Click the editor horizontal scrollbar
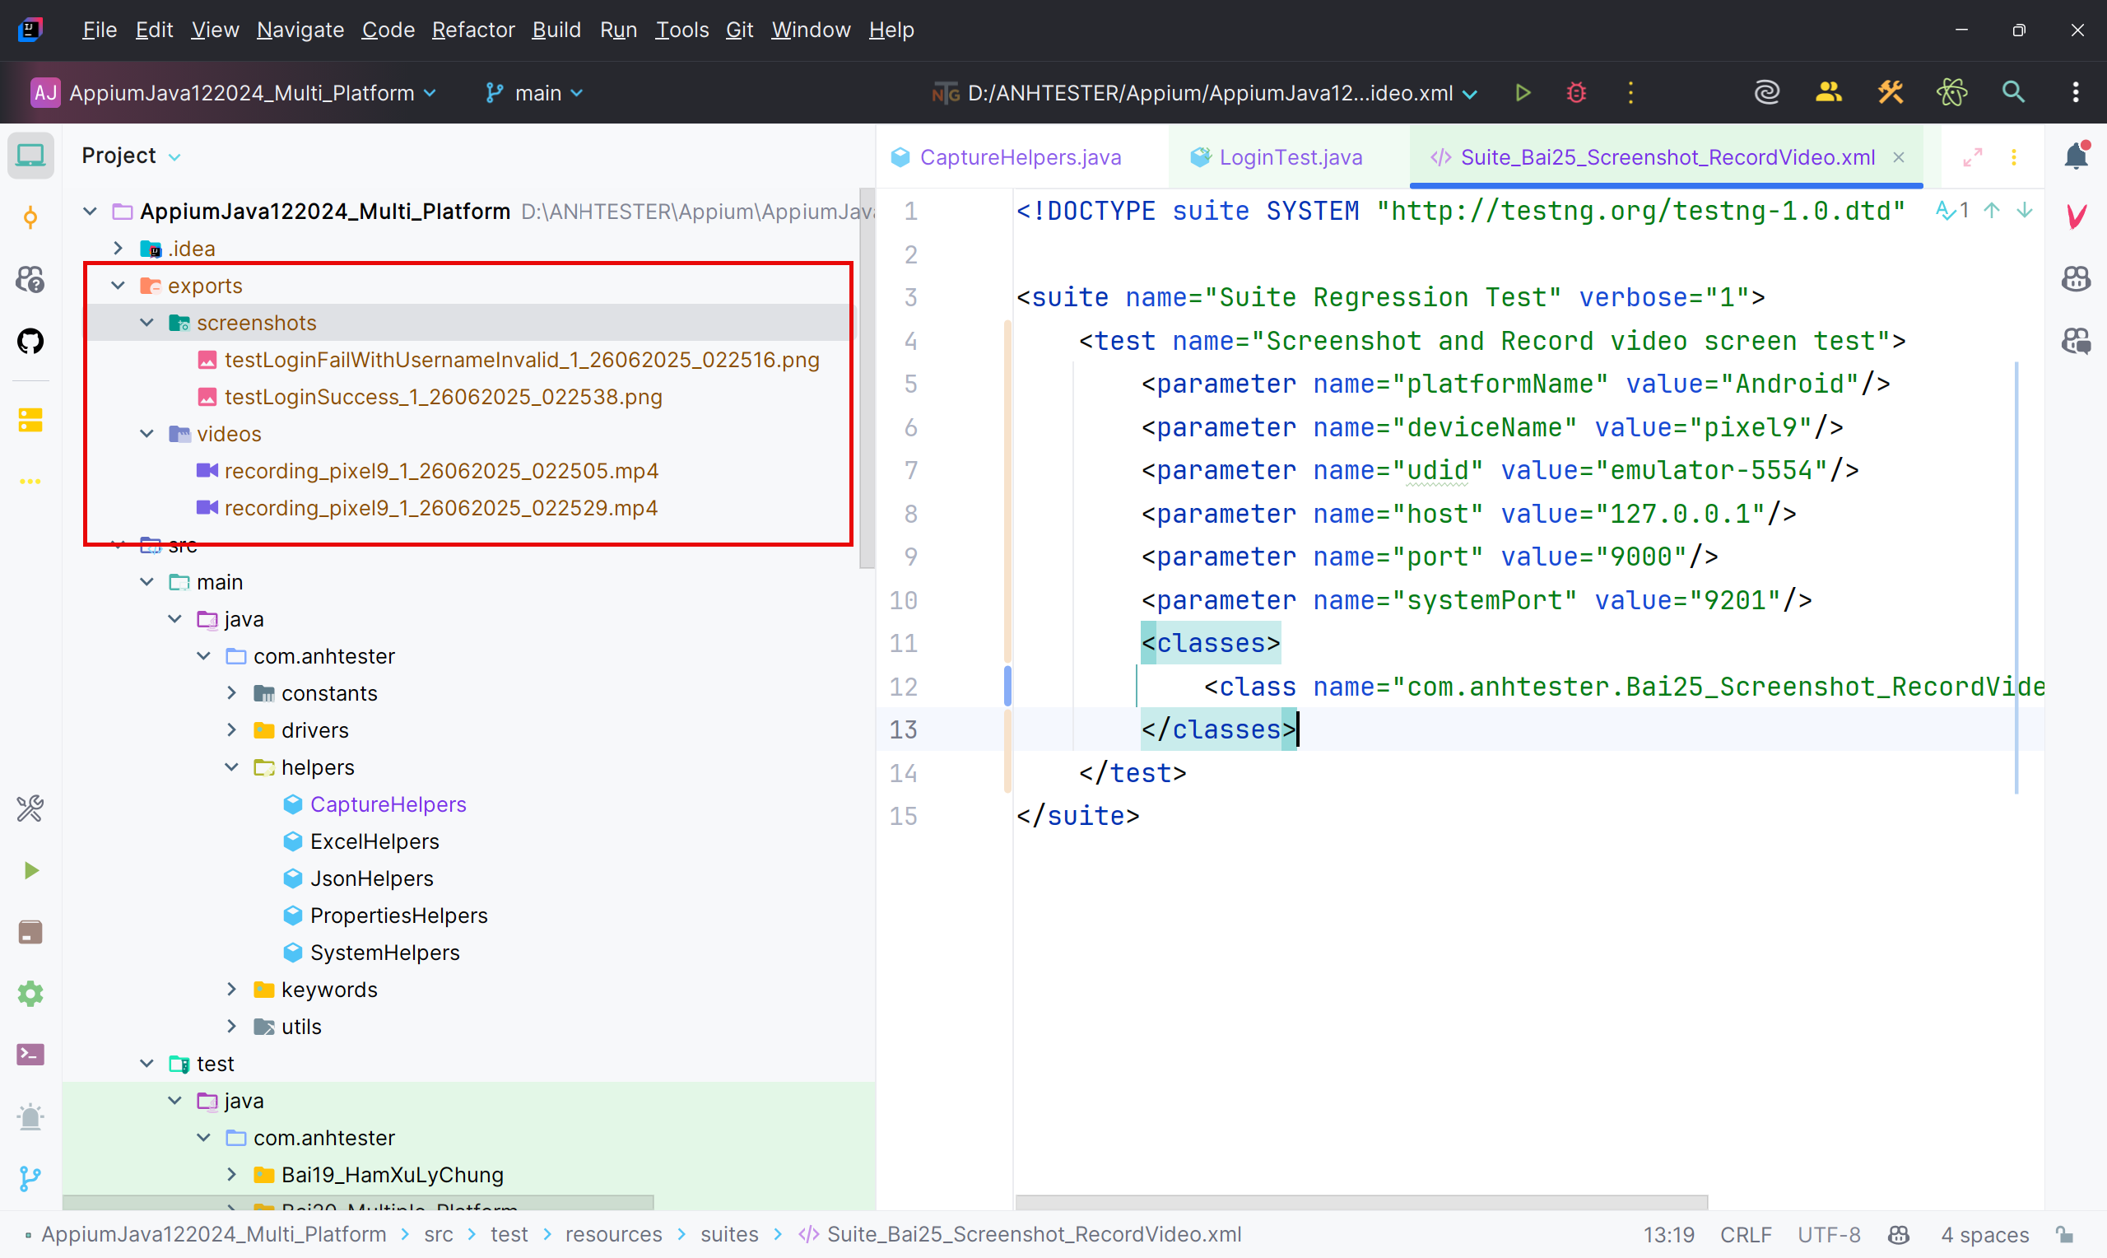The image size is (2107, 1258). tap(1360, 1202)
